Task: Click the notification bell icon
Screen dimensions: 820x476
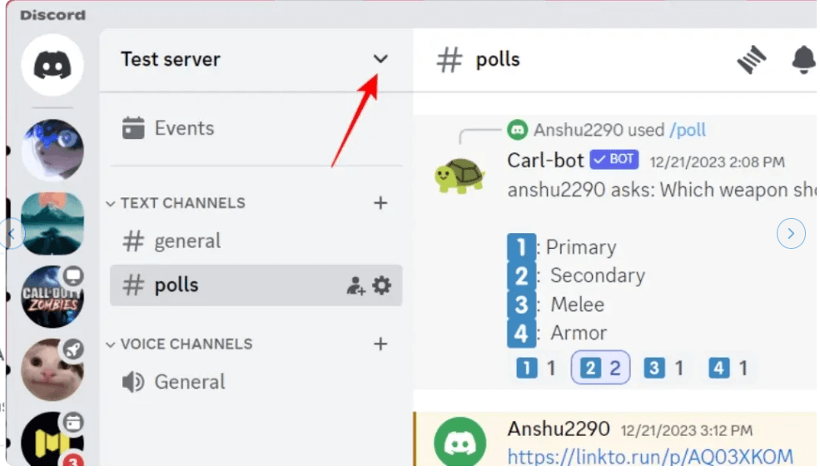Action: [803, 60]
